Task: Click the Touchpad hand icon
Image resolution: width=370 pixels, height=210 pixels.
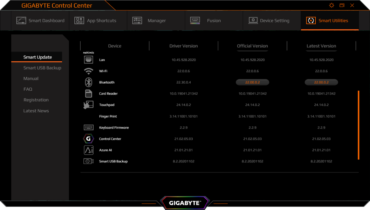Action: [x=89, y=105]
